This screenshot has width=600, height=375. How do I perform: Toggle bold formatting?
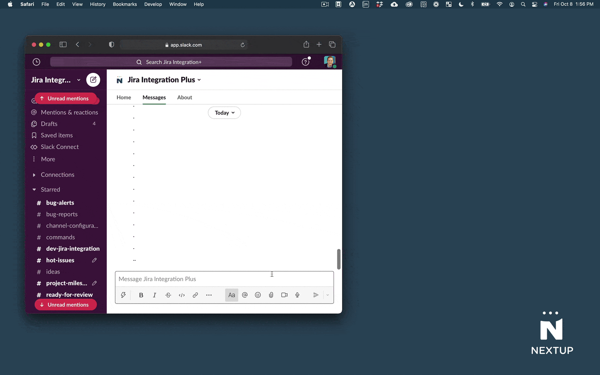[141, 295]
